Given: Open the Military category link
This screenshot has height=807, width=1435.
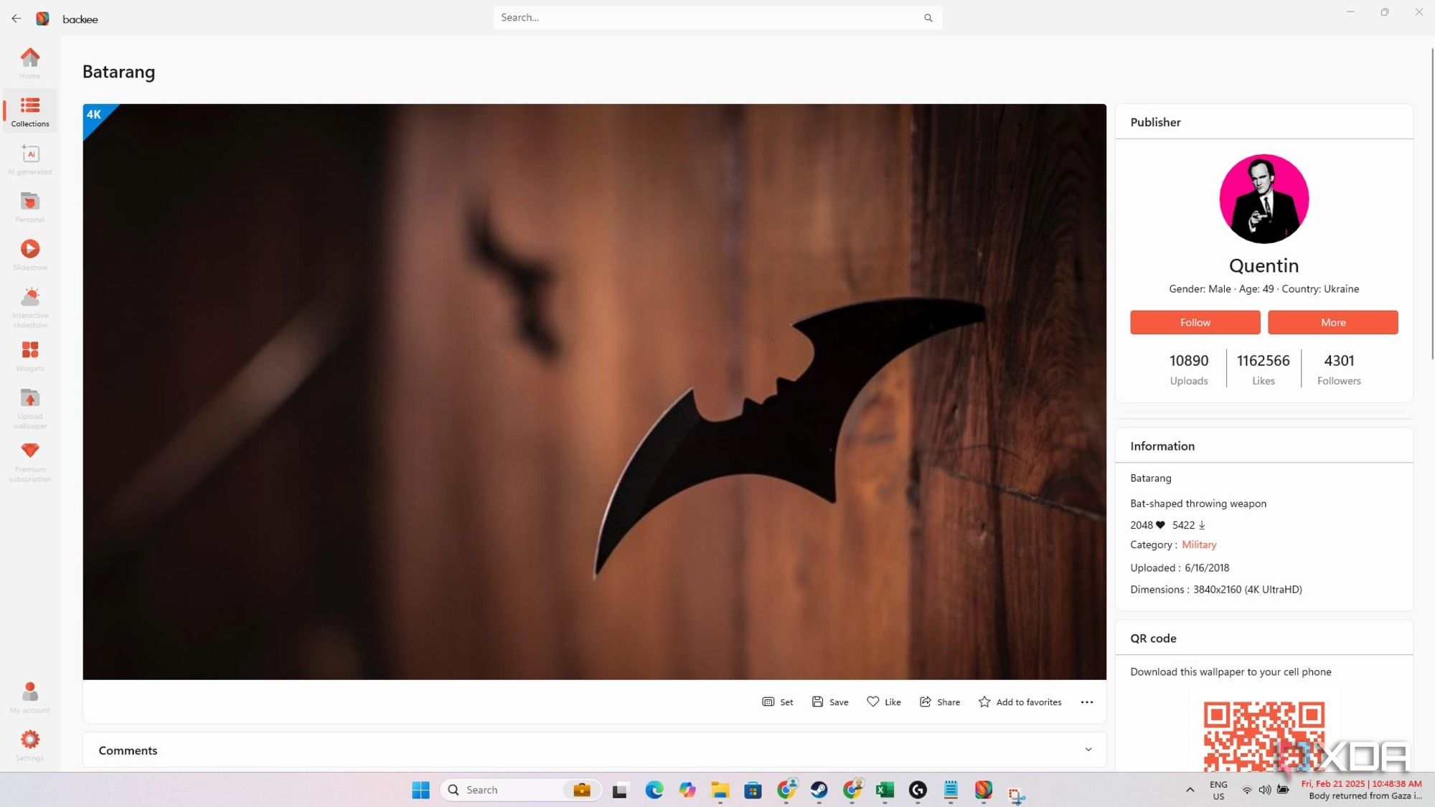Looking at the screenshot, I should click(1199, 544).
